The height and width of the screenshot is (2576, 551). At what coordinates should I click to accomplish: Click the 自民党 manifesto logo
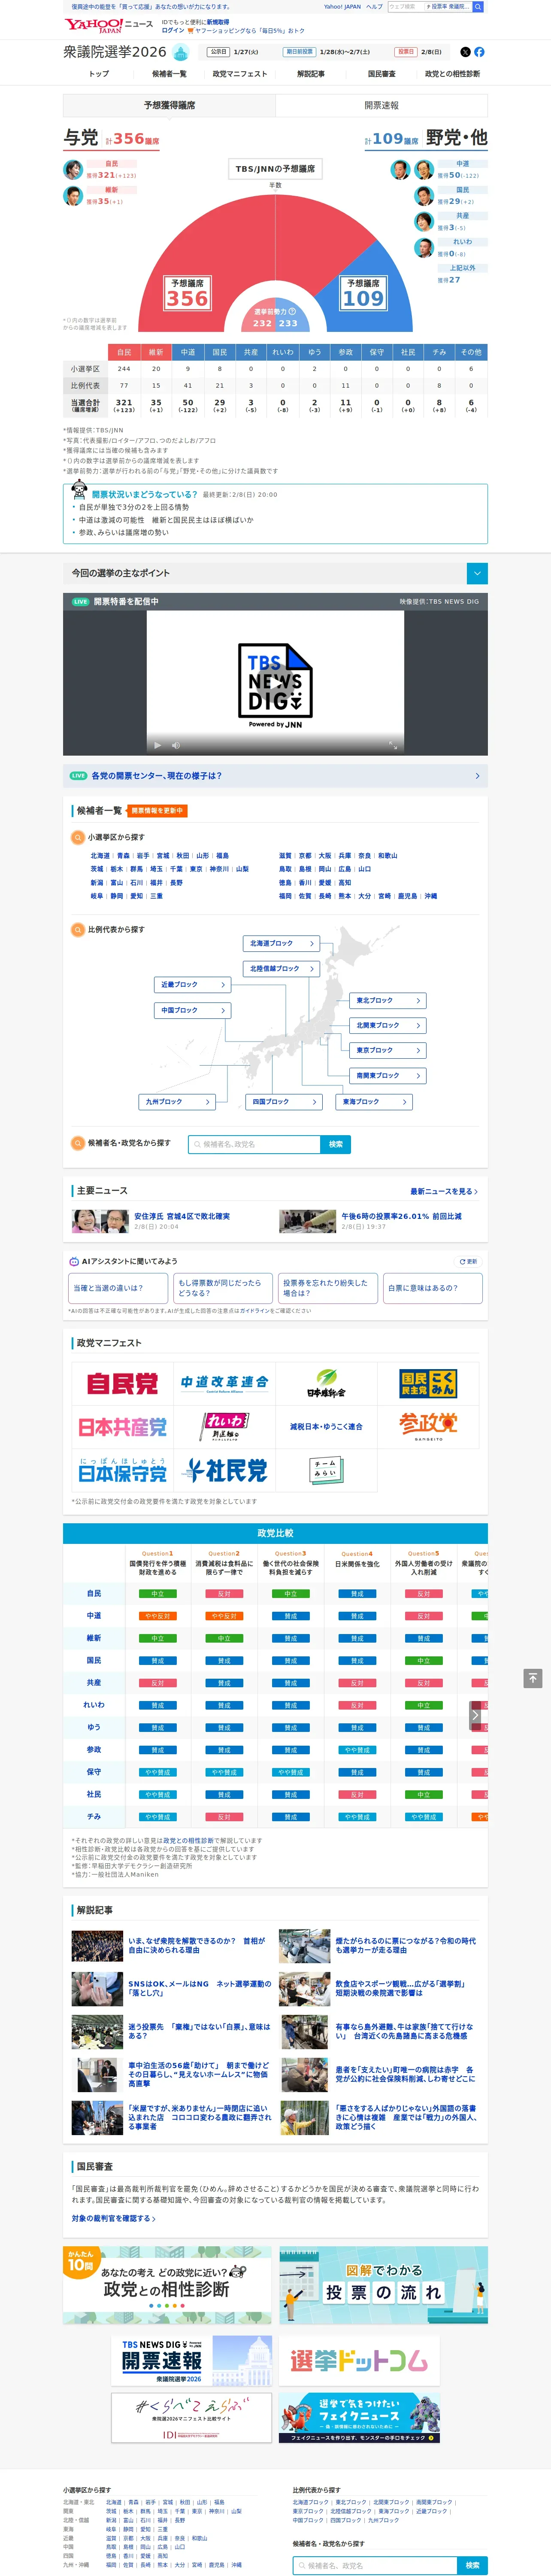point(122,1384)
